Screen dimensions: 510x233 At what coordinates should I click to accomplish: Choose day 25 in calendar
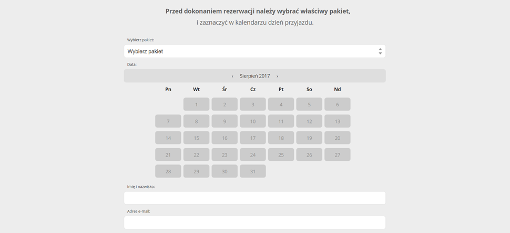281,154
